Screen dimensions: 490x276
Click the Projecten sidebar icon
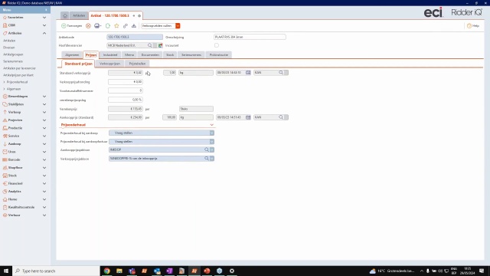(x=5, y=120)
